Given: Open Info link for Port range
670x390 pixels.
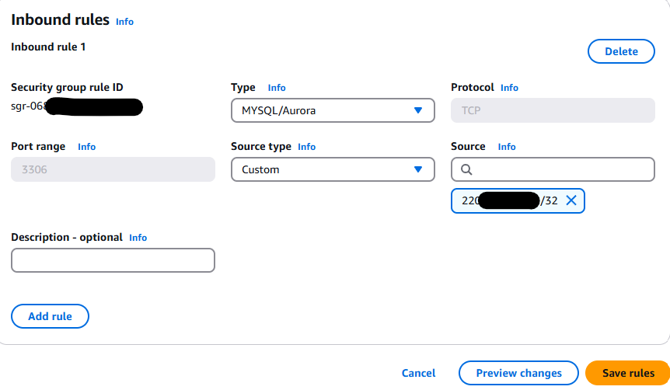Looking at the screenshot, I should 87,147.
